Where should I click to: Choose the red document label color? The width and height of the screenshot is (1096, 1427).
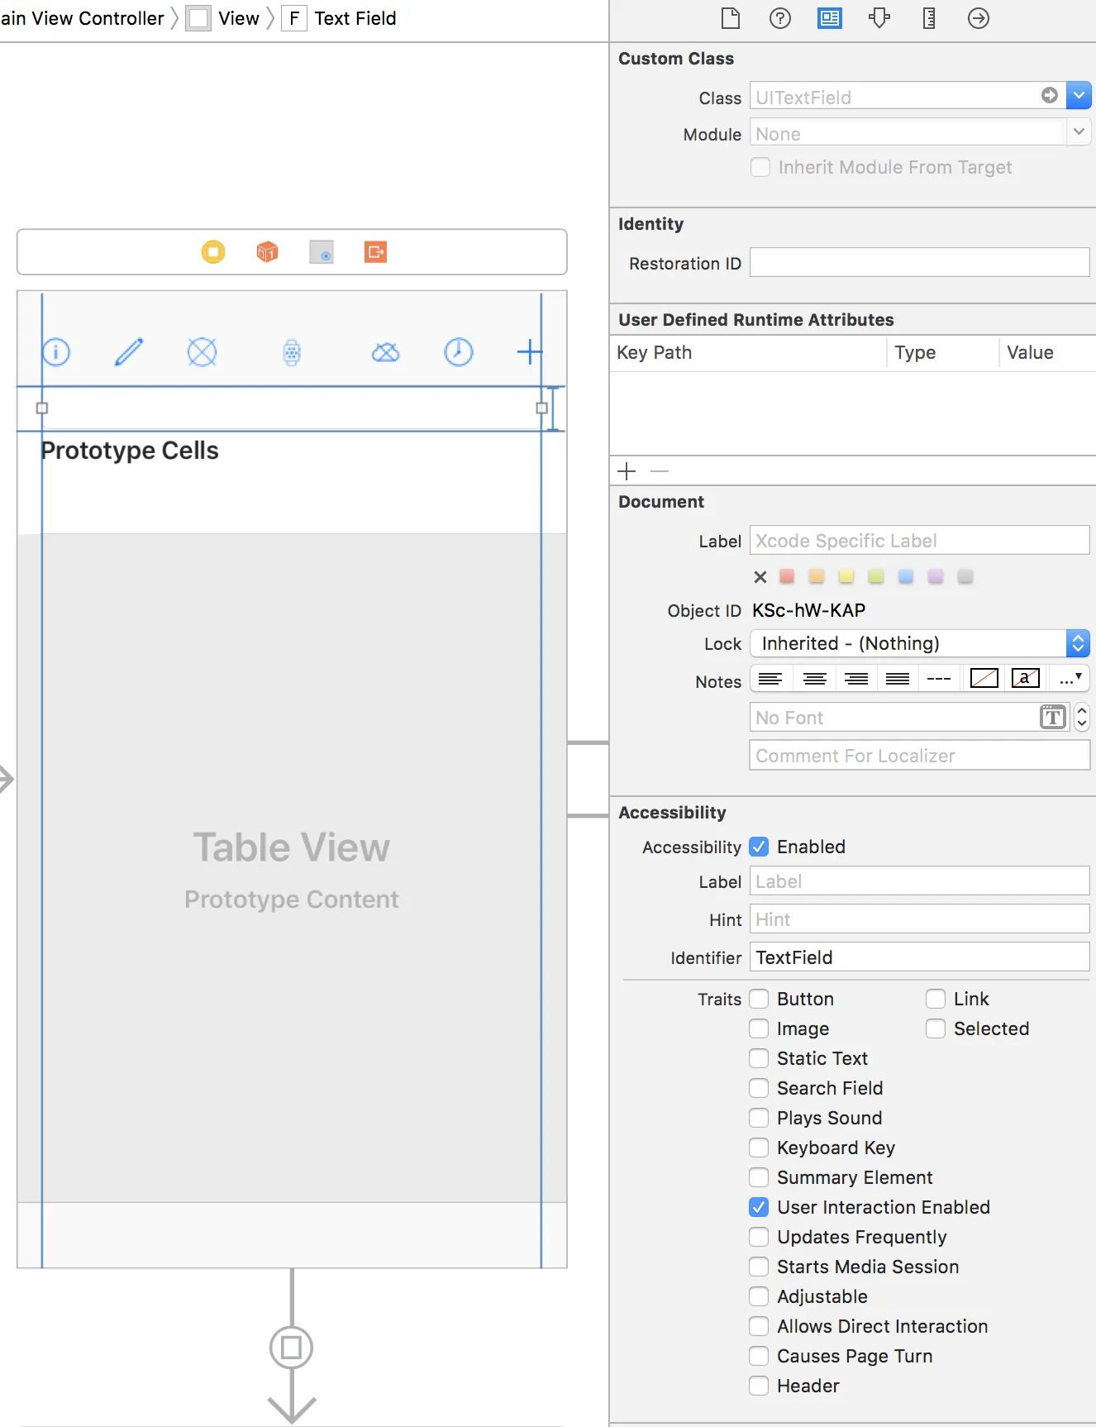(x=787, y=576)
